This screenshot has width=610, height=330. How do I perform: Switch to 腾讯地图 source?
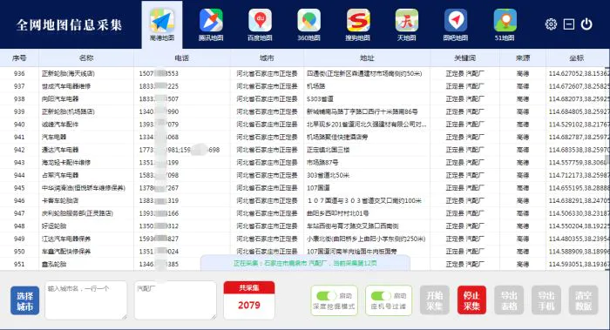click(x=211, y=25)
